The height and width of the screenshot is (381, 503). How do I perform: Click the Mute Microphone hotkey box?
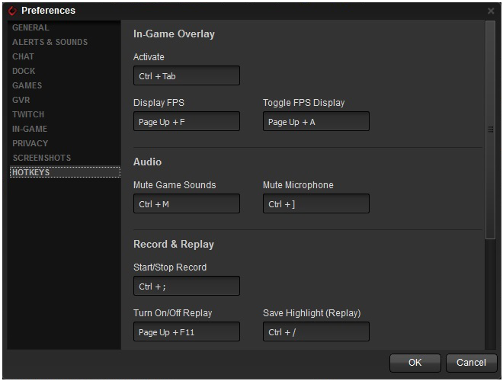click(x=316, y=203)
